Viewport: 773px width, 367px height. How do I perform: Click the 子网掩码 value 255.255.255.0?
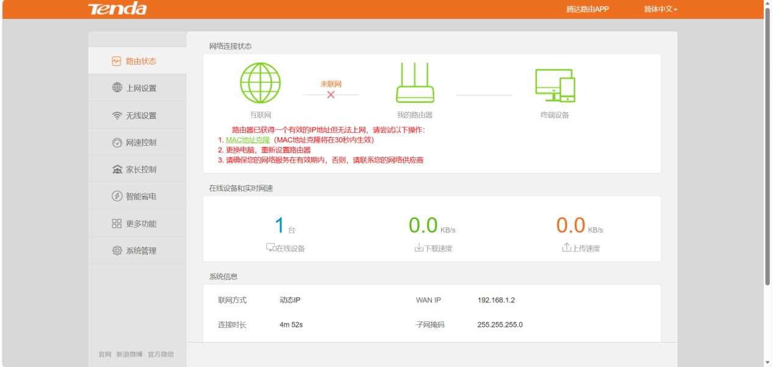click(500, 324)
